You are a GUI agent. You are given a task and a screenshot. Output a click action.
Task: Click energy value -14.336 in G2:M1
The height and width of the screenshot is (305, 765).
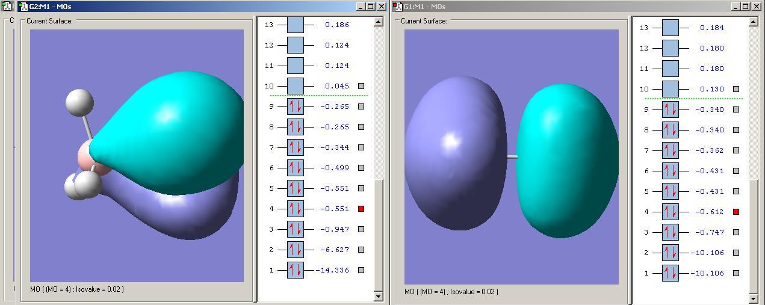pyautogui.click(x=333, y=270)
